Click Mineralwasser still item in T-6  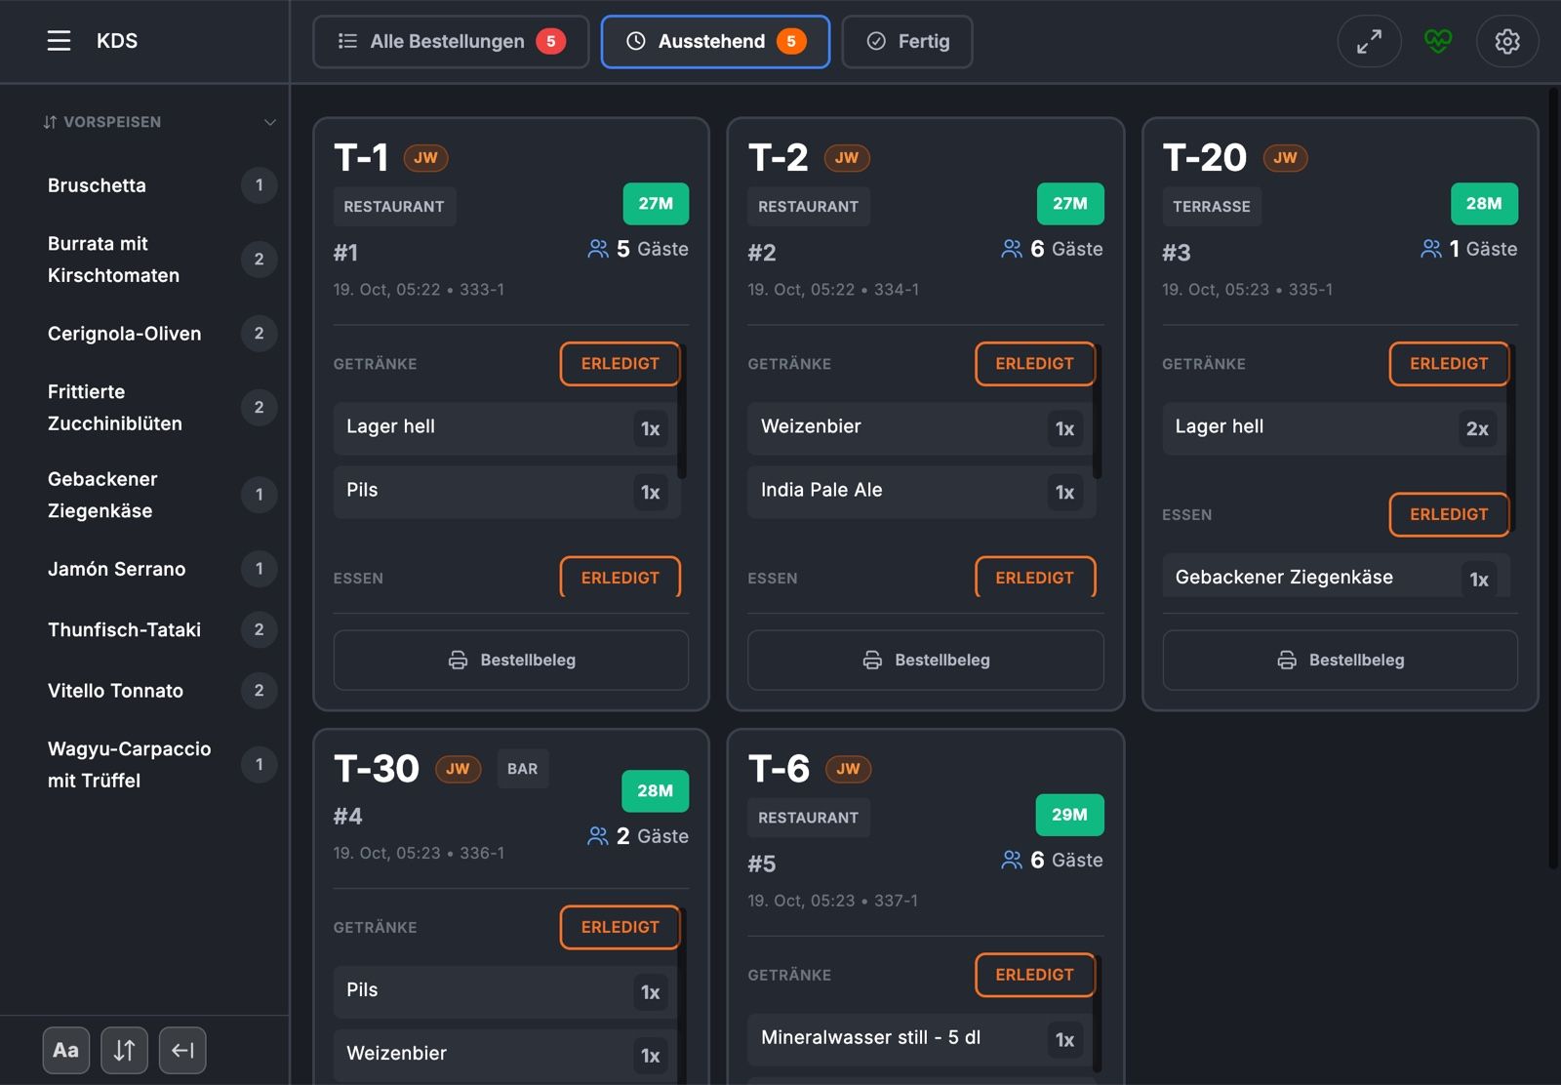[x=920, y=1039]
